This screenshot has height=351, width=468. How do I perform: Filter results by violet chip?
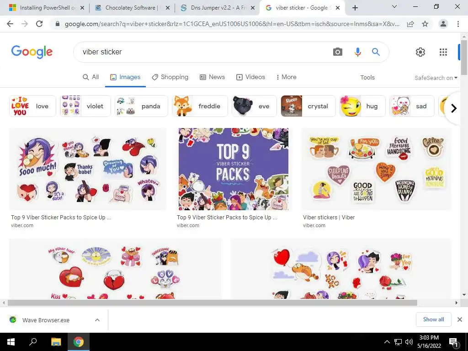(85, 106)
